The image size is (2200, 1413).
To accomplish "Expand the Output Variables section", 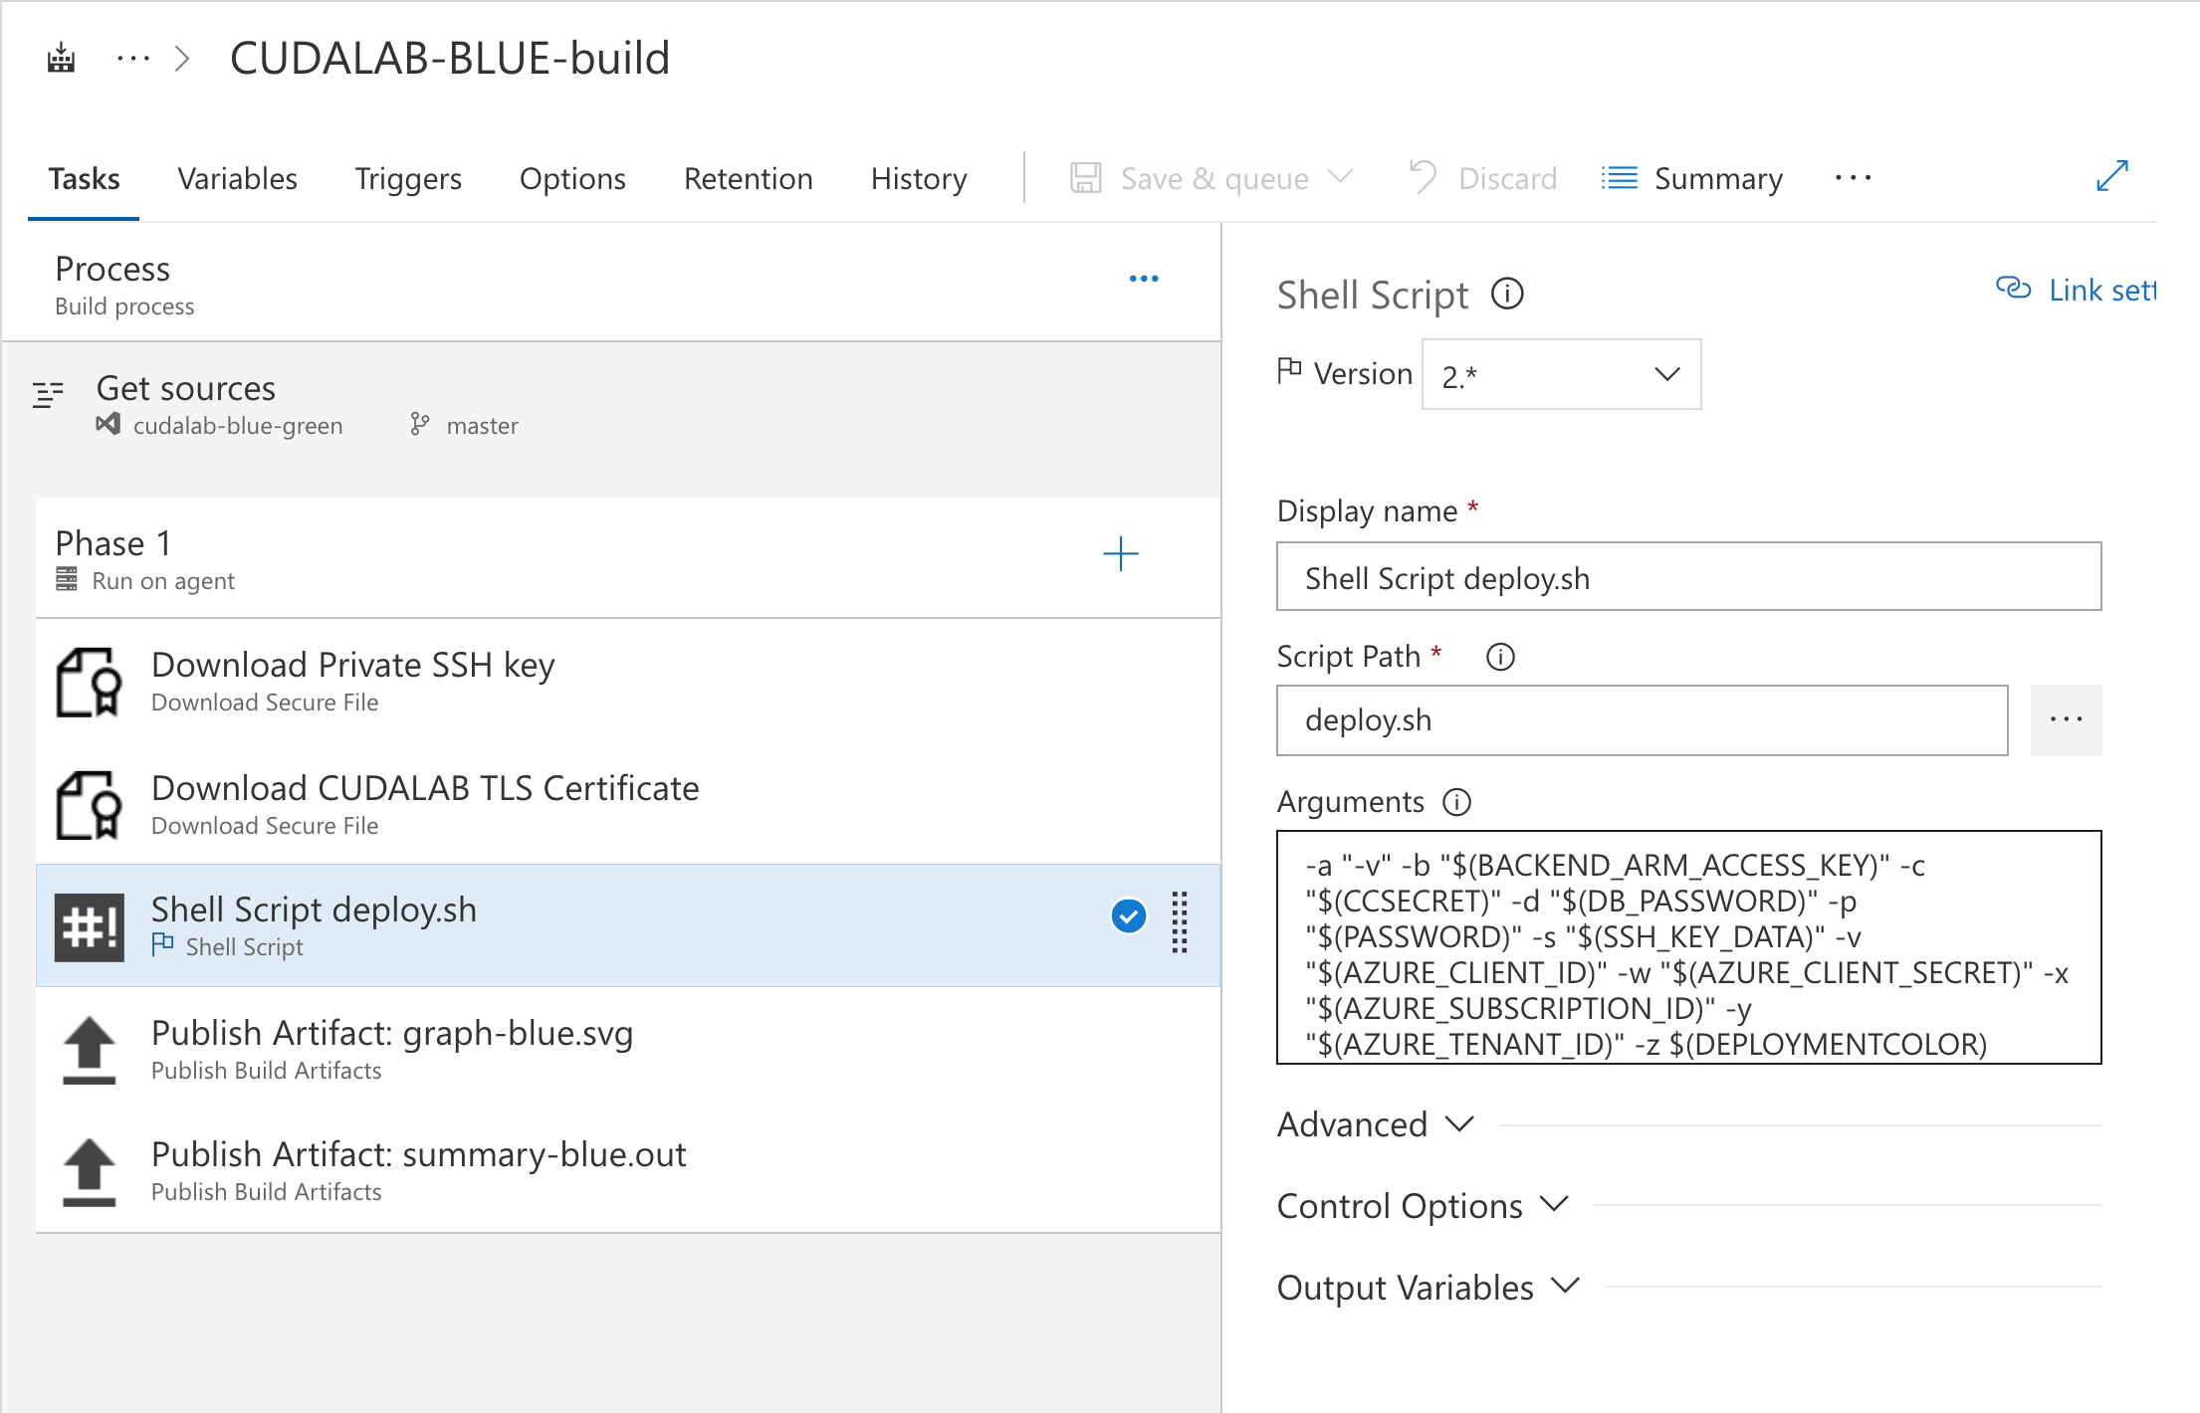I will (x=1428, y=1288).
